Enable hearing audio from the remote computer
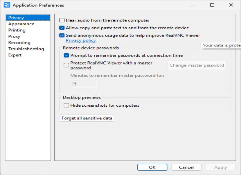The image size is (241, 175). 62,20
